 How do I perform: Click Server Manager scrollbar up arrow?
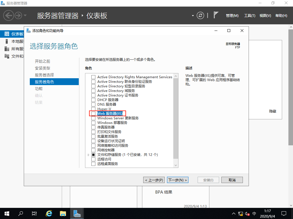(x=291, y=27)
